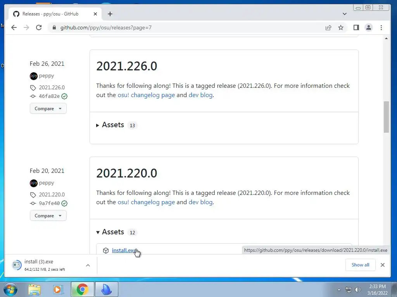
Task: Click the blue fin app in taskbar
Action: pyautogui.click(x=107, y=289)
